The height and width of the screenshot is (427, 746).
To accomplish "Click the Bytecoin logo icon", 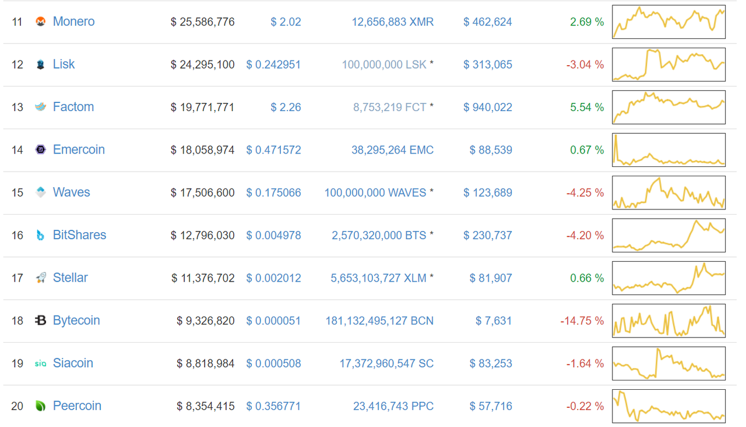I will tap(40, 321).
